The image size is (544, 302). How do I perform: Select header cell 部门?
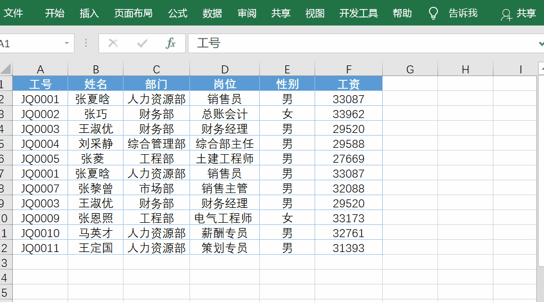click(x=156, y=84)
